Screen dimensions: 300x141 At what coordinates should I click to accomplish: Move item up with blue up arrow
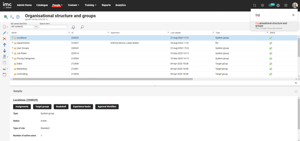click(x=4, y=45)
